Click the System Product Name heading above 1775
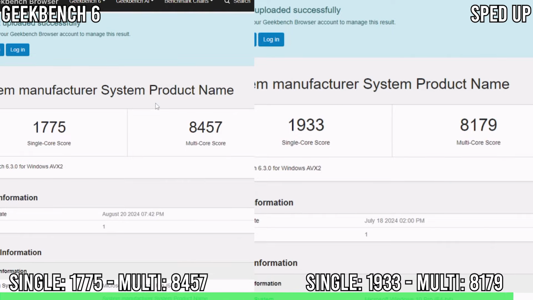The width and height of the screenshot is (533, 300). [117, 90]
